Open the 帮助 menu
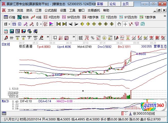Viewport: 168px width, 123px height. 106,10
